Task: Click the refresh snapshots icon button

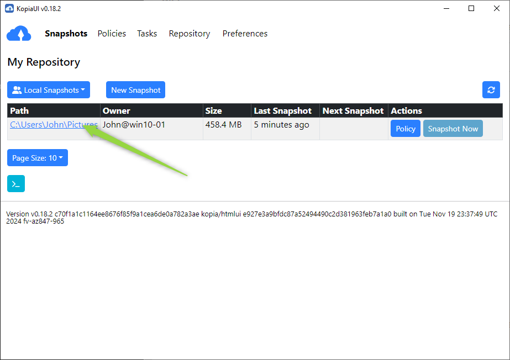Action: point(491,89)
